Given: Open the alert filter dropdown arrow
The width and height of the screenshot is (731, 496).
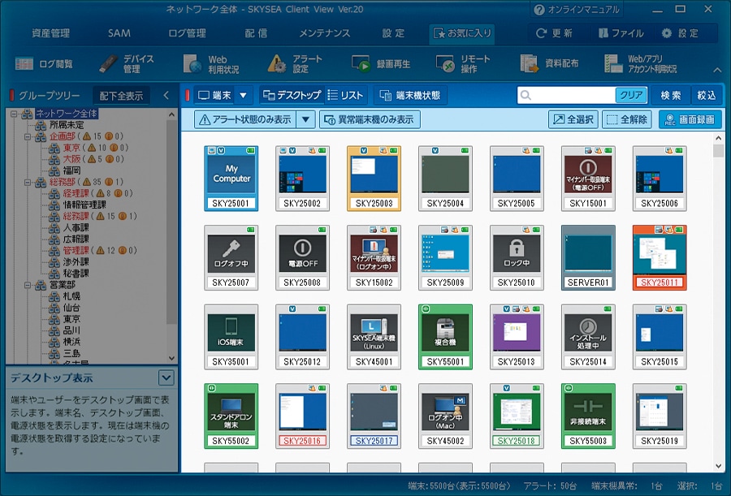Looking at the screenshot, I should 306,120.
